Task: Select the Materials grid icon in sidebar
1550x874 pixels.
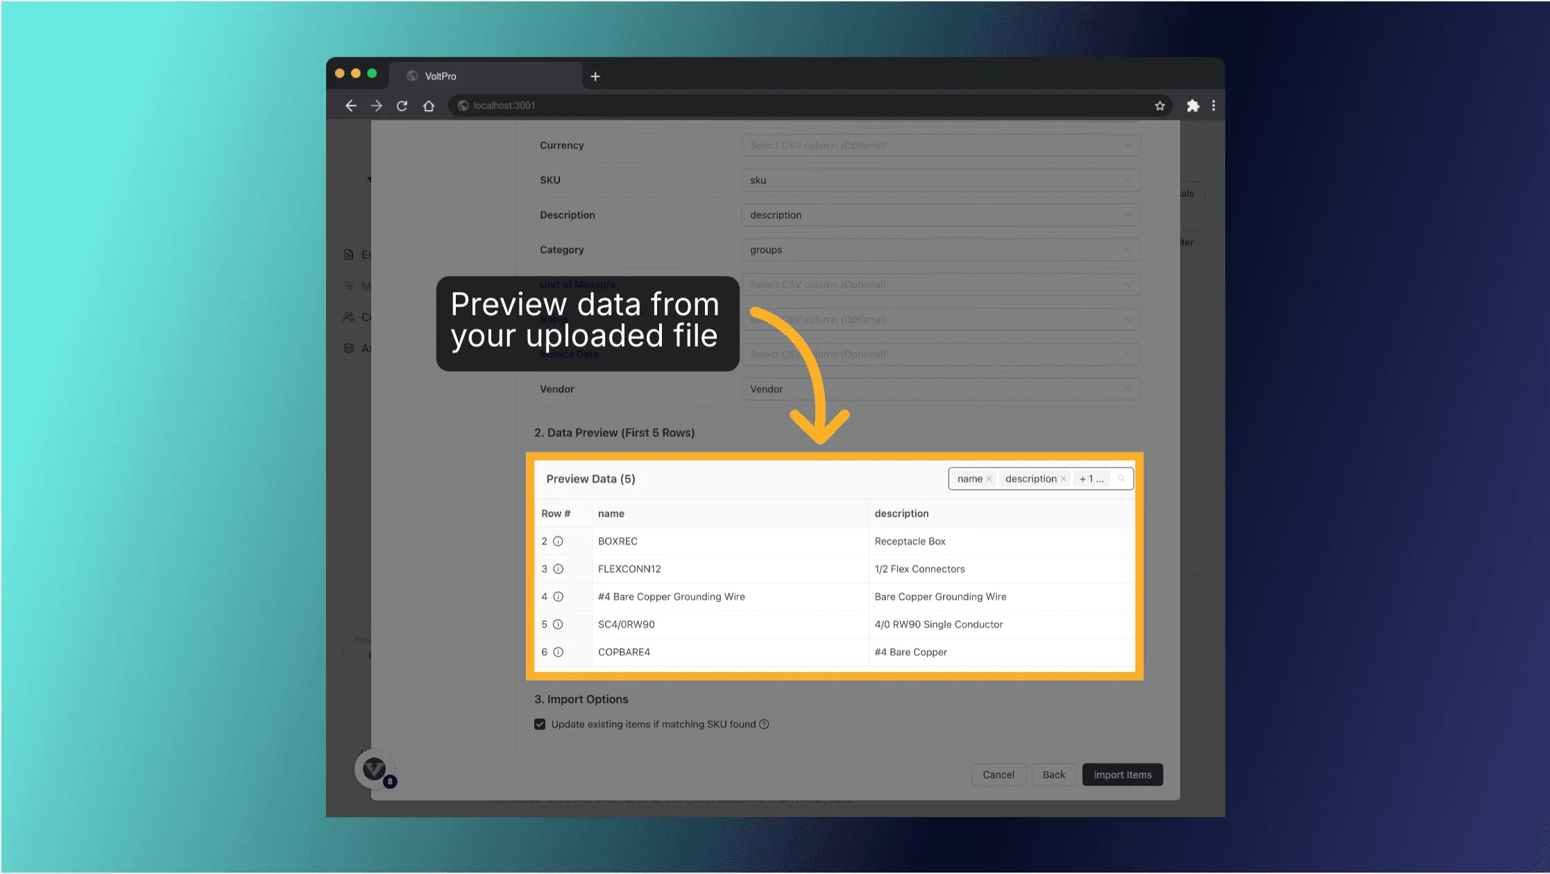Action: (x=349, y=285)
